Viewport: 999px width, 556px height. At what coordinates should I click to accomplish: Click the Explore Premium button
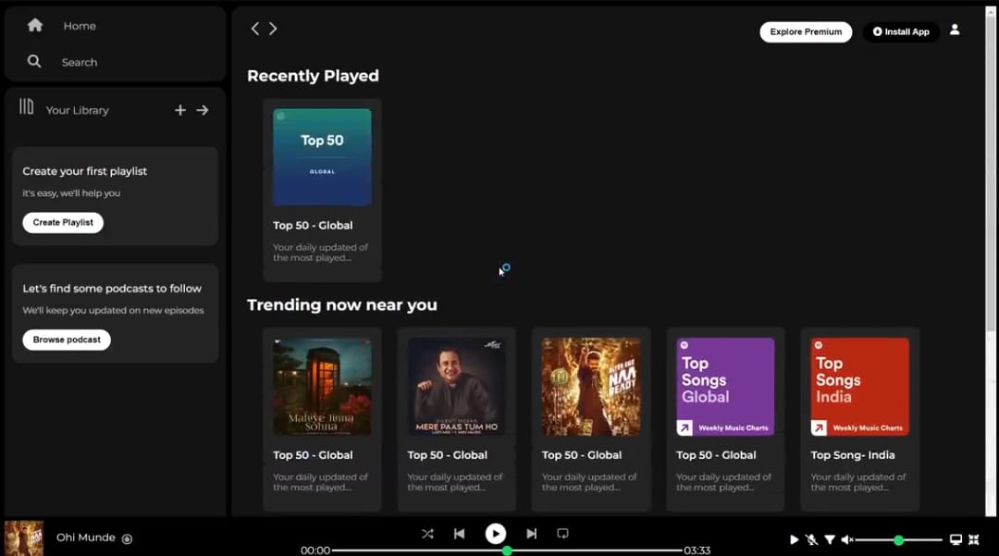[806, 31]
